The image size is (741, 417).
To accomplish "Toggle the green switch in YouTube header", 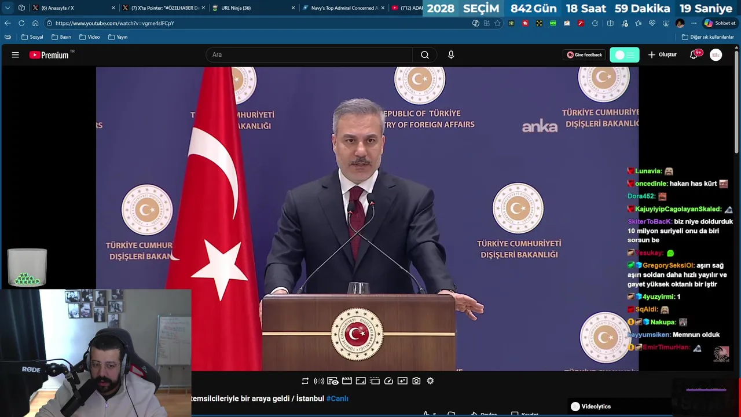I will 624,55.
